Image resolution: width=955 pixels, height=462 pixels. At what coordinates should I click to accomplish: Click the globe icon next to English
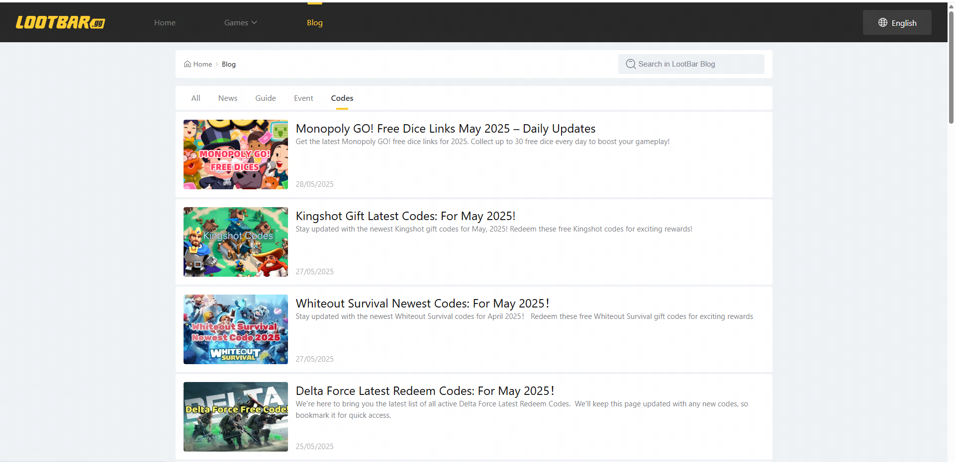[x=882, y=22]
